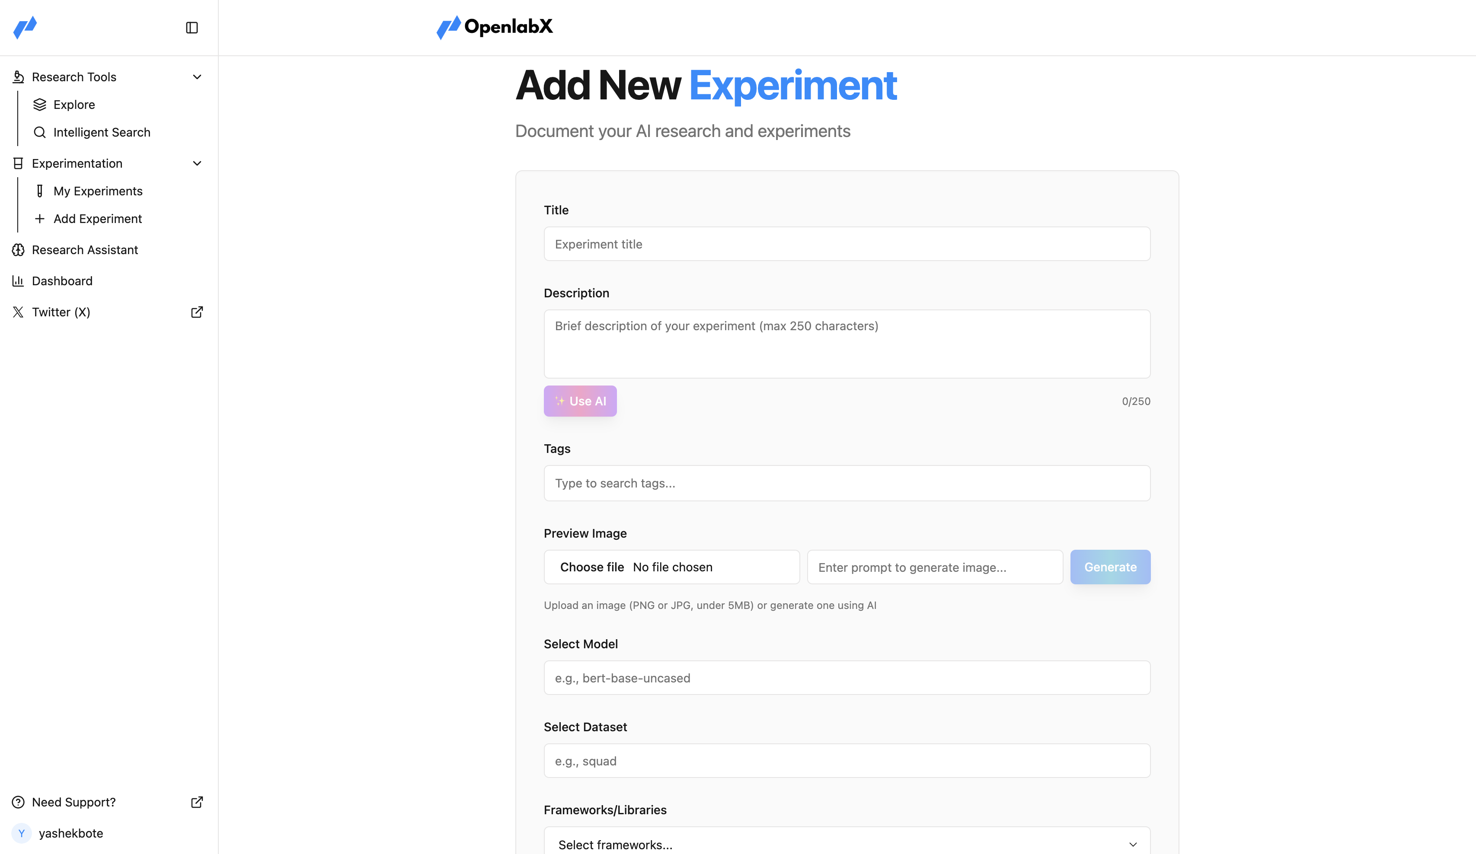Click the tags search field

pyautogui.click(x=847, y=483)
